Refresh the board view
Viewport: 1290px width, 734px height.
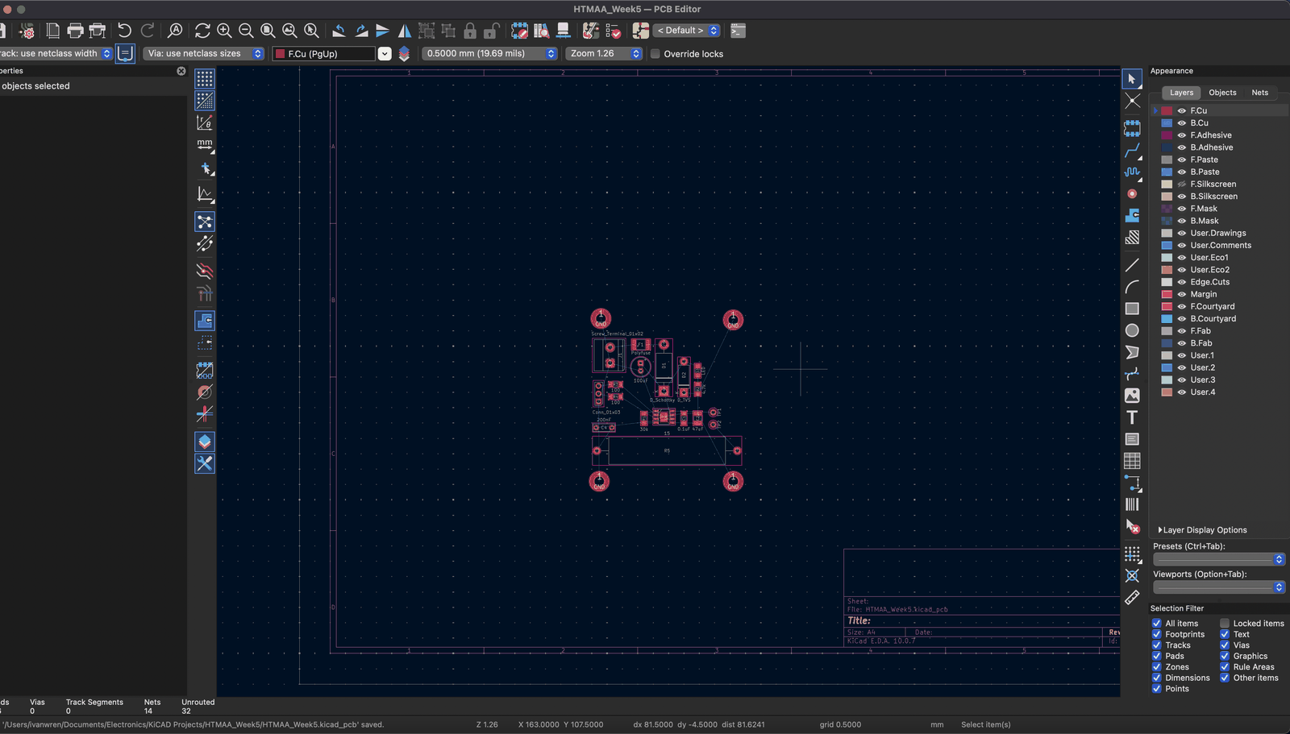click(x=202, y=31)
